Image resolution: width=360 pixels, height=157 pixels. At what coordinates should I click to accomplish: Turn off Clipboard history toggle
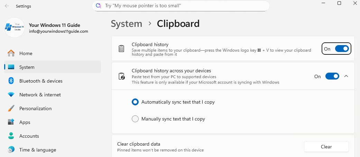(342, 49)
